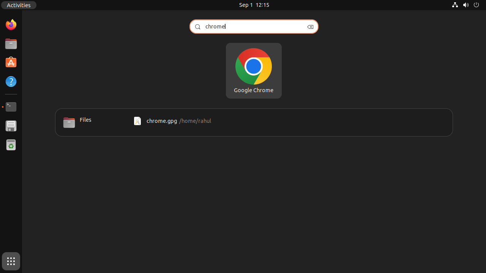Open the Files app in the dock
The image size is (486, 273).
(11, 44)
